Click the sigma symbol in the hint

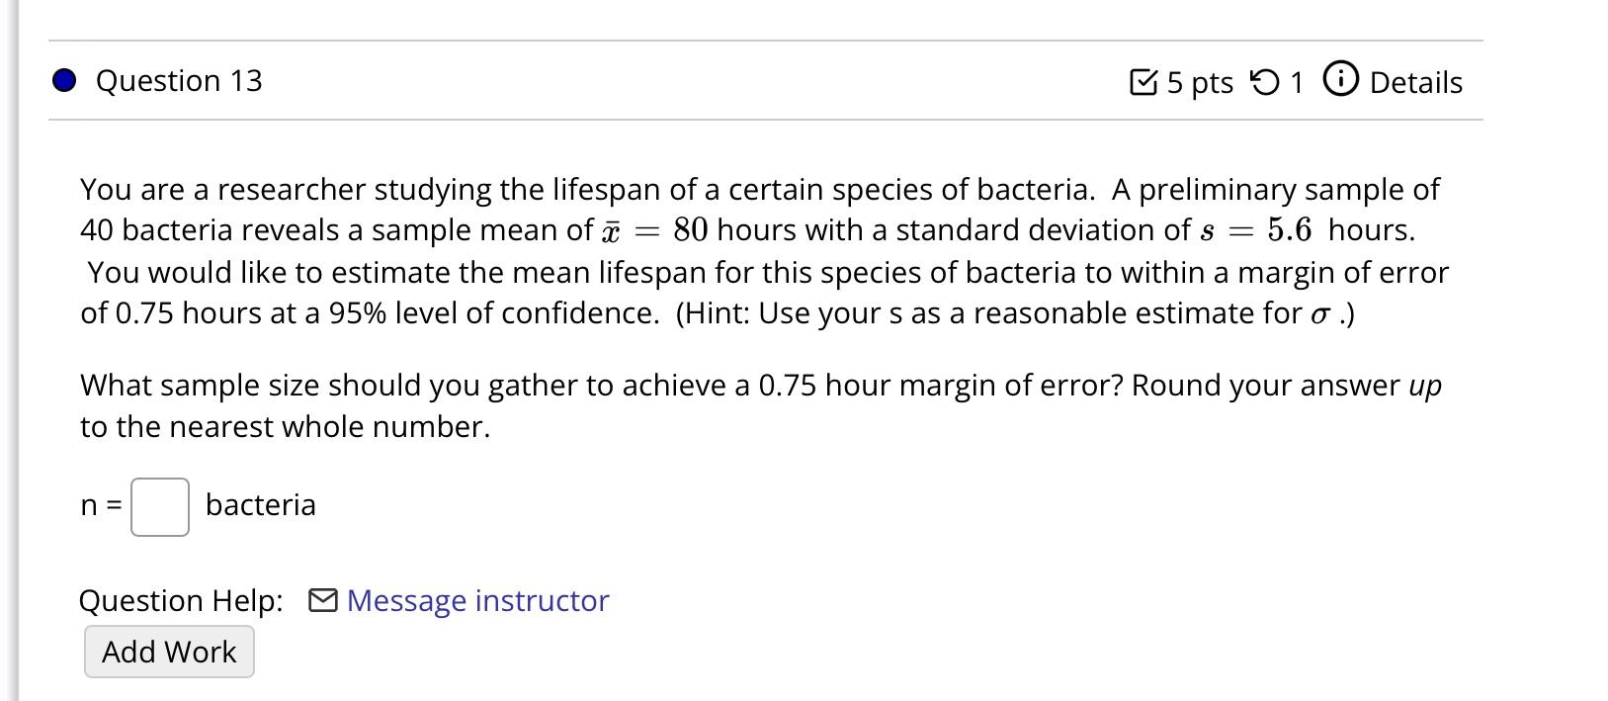(1321, 314)
